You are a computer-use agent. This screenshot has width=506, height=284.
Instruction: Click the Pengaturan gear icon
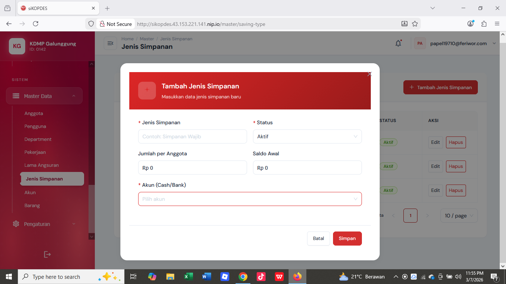pyautogui.click(x=16, y=224)
